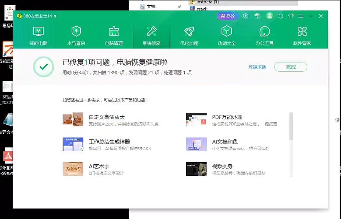Open 功能大全 tab
The height and width of the screenshot is (219, 341).
pos(227,36)
